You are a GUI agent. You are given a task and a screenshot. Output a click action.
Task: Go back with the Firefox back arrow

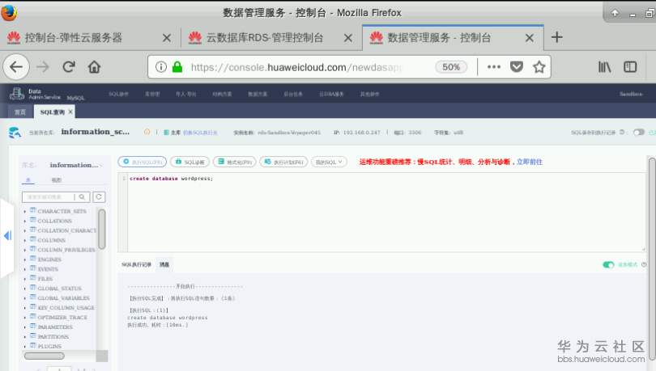point(16,67)
